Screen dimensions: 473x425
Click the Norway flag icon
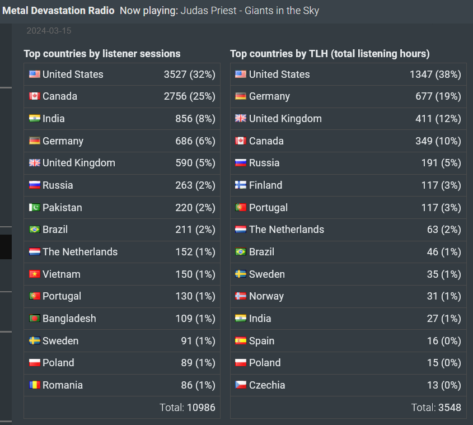(241, 296)
